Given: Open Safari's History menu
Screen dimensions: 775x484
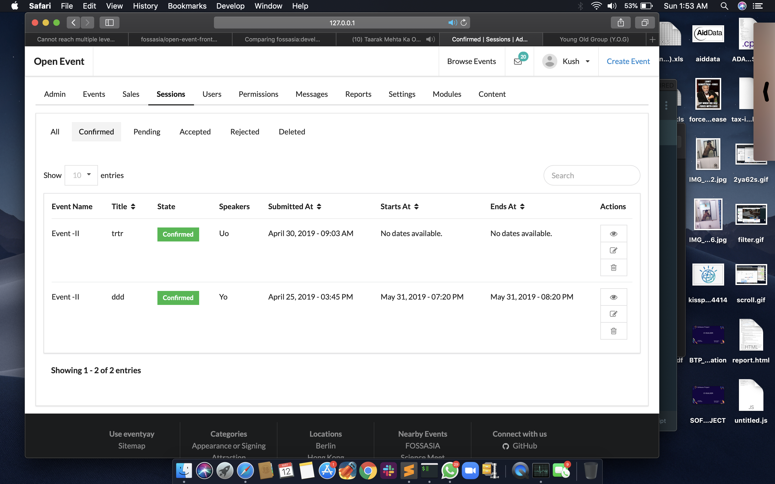Looking at the screenshot, I should click(145, 6).
